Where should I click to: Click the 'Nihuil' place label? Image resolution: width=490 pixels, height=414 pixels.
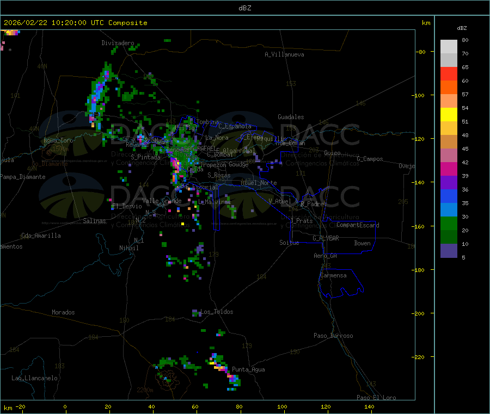128,248
